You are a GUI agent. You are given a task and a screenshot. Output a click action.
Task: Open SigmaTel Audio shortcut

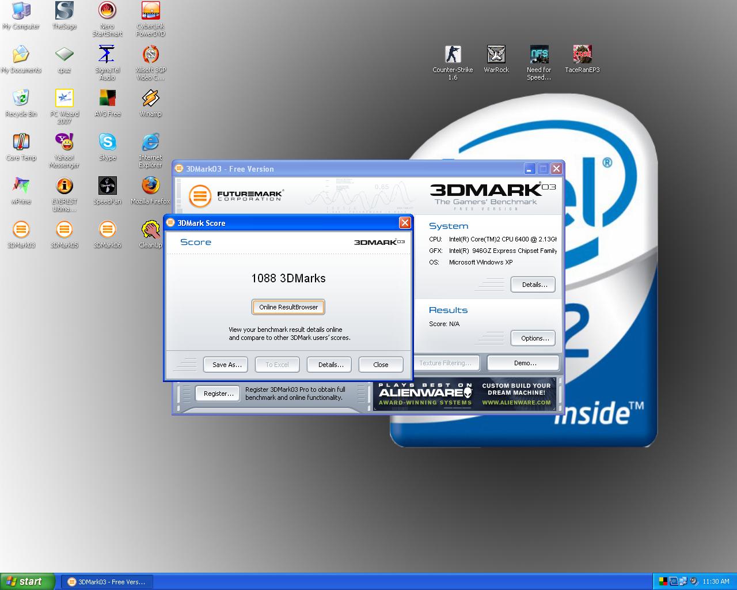coord(107,63)
